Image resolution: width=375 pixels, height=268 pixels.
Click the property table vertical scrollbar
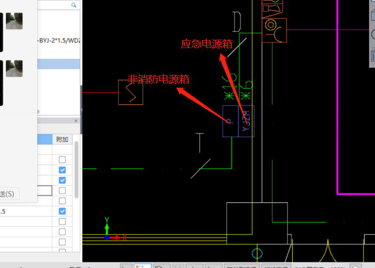[76, 170]
